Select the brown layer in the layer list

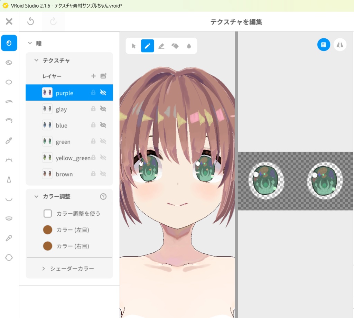pyautogui.click(x=64, y=174)
